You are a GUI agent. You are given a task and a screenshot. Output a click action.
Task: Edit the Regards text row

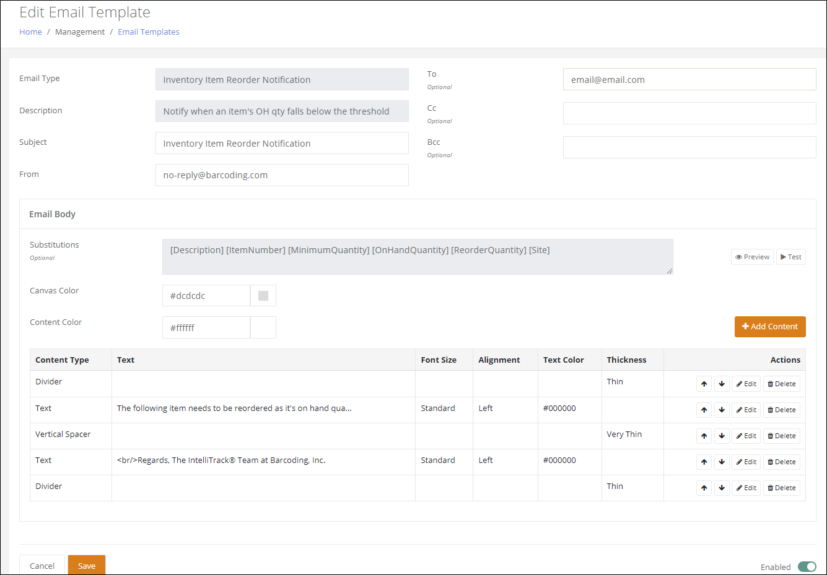[746, 462]
